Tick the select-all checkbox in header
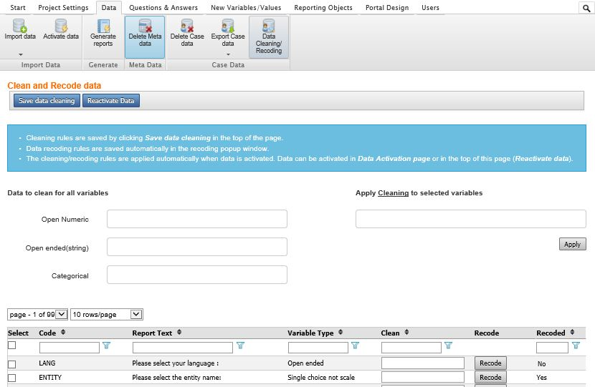 click(11, 346)
